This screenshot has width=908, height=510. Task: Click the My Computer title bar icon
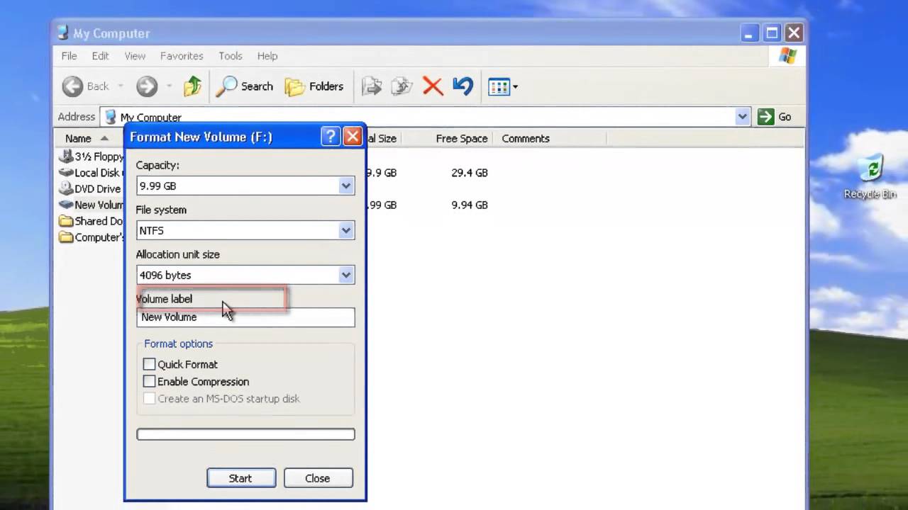63,33
